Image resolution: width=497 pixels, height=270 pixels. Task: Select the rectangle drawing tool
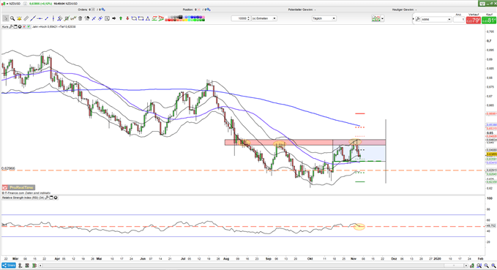(x=141, y=18)
